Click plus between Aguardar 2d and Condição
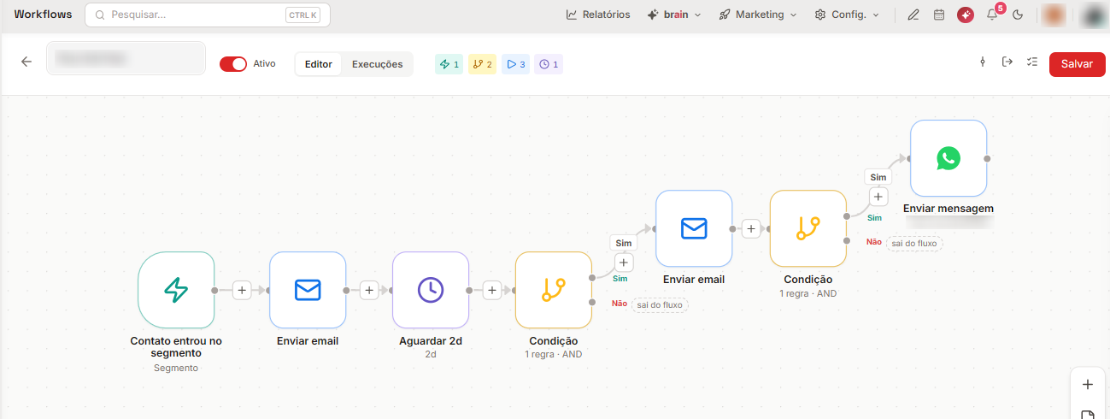The image size is (1110, 419). click(x=492, y=291)
